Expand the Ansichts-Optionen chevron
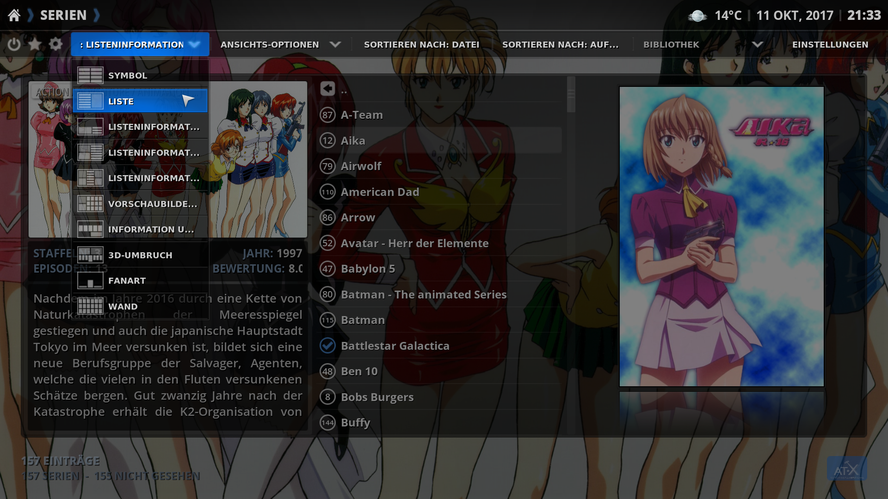888x499 pixels. (x=335, y=45)
